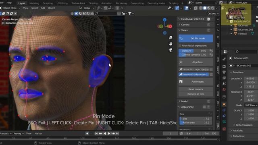Open FaceBuilder settings gear
The height and width of the screenshot is (145, 258).
click(208, 19)
